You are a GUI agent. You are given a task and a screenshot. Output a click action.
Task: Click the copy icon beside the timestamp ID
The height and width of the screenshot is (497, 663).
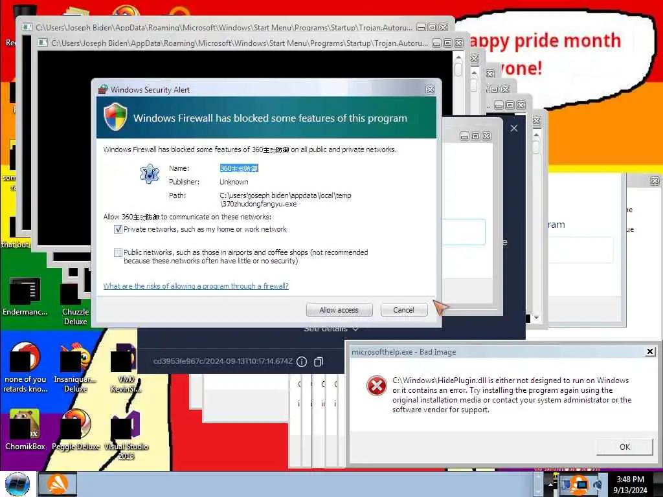coord(319,362)
